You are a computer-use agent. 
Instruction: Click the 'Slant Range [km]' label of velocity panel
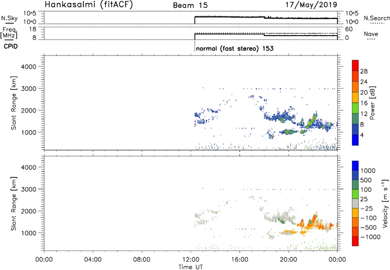[x=14, y=204]
